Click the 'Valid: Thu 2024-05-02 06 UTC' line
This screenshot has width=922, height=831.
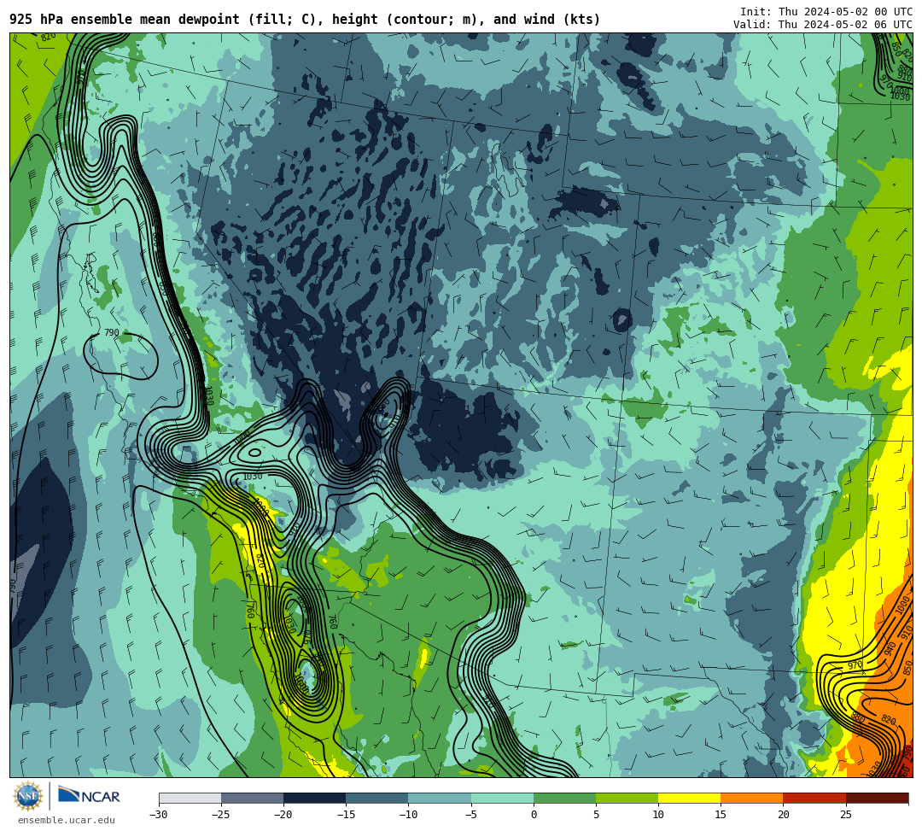[x=823, y=25]
